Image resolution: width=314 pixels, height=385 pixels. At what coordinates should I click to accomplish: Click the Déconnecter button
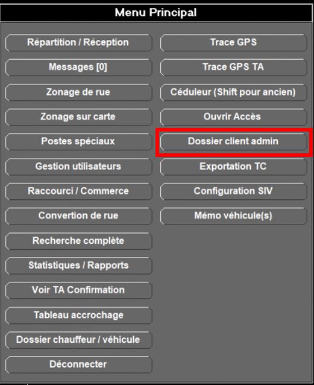(78, 364)
